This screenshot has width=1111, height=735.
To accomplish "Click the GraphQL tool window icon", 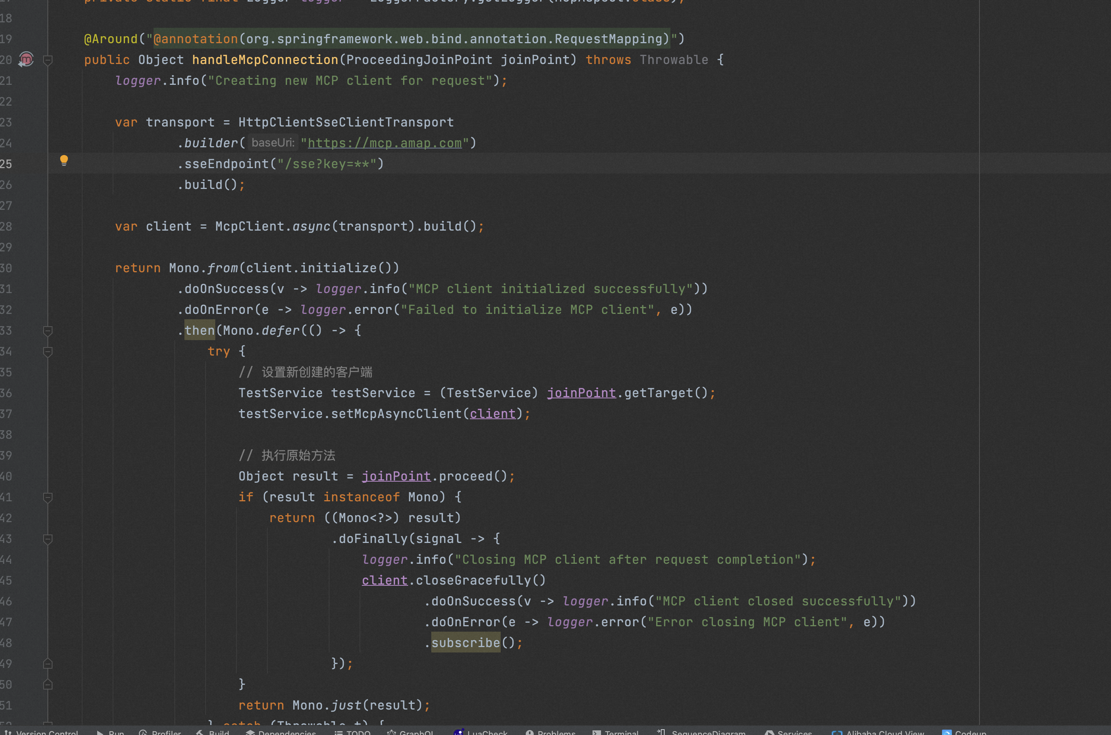I will point(392,732).
